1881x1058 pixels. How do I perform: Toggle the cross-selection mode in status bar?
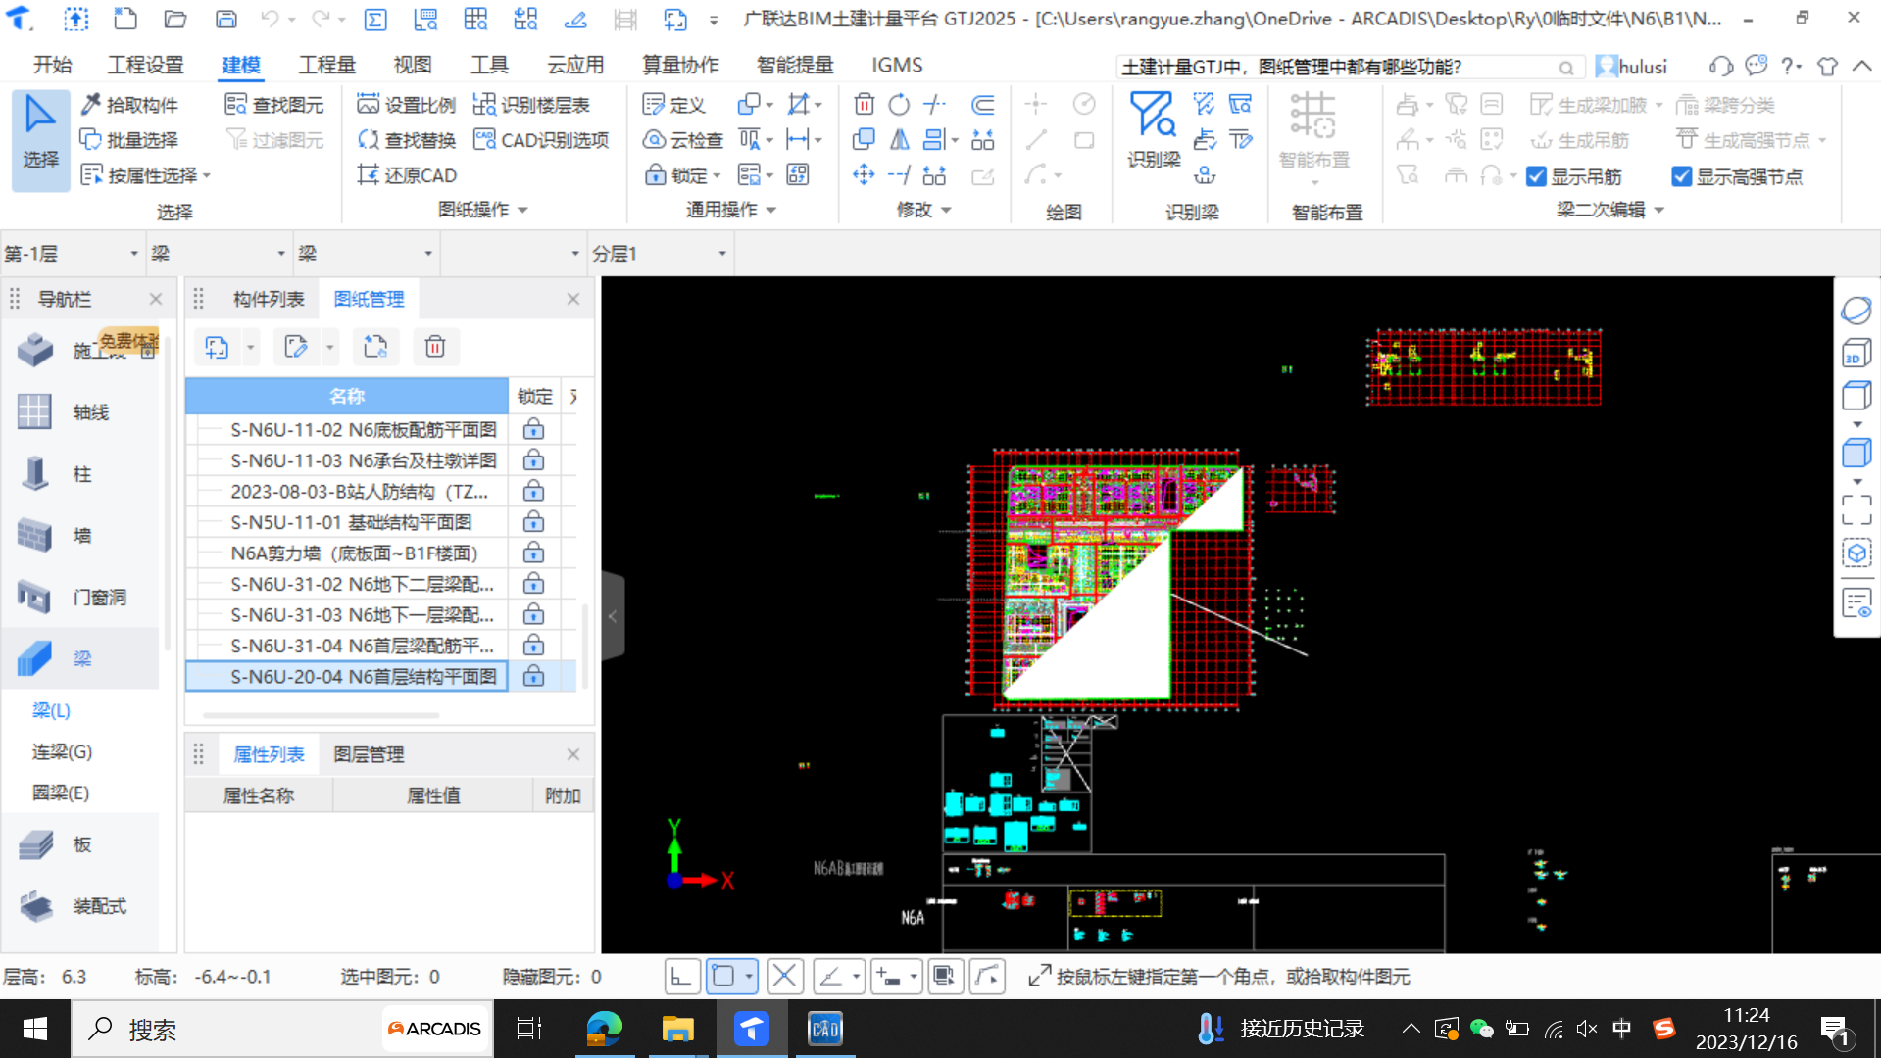(x=784, y=976)
